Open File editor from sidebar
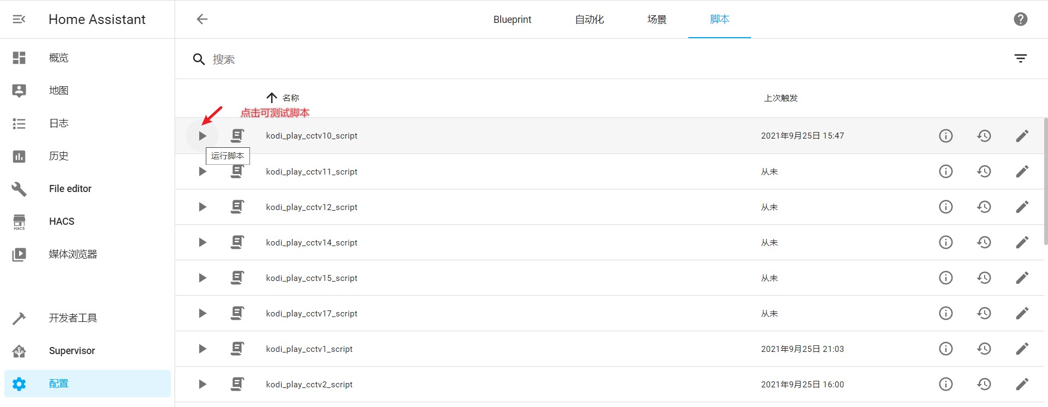This screenshot has height=407, width=1048. point(70,189)
